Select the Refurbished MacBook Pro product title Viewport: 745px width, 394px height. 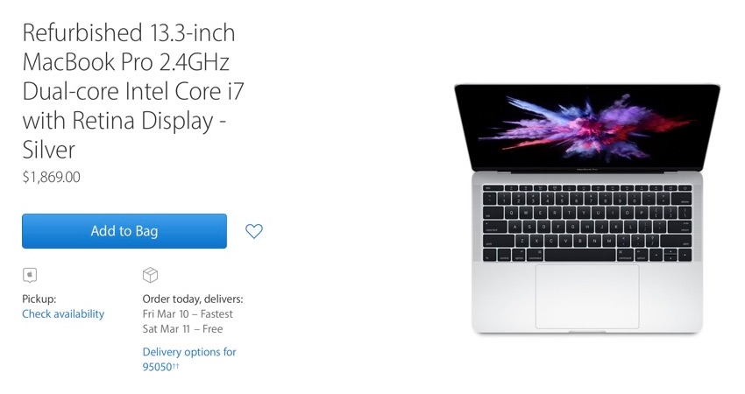(x=133, y=91)
